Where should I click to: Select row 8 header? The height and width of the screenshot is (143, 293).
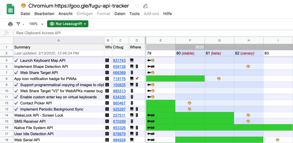pyautogui.click(x=7, y=79)
